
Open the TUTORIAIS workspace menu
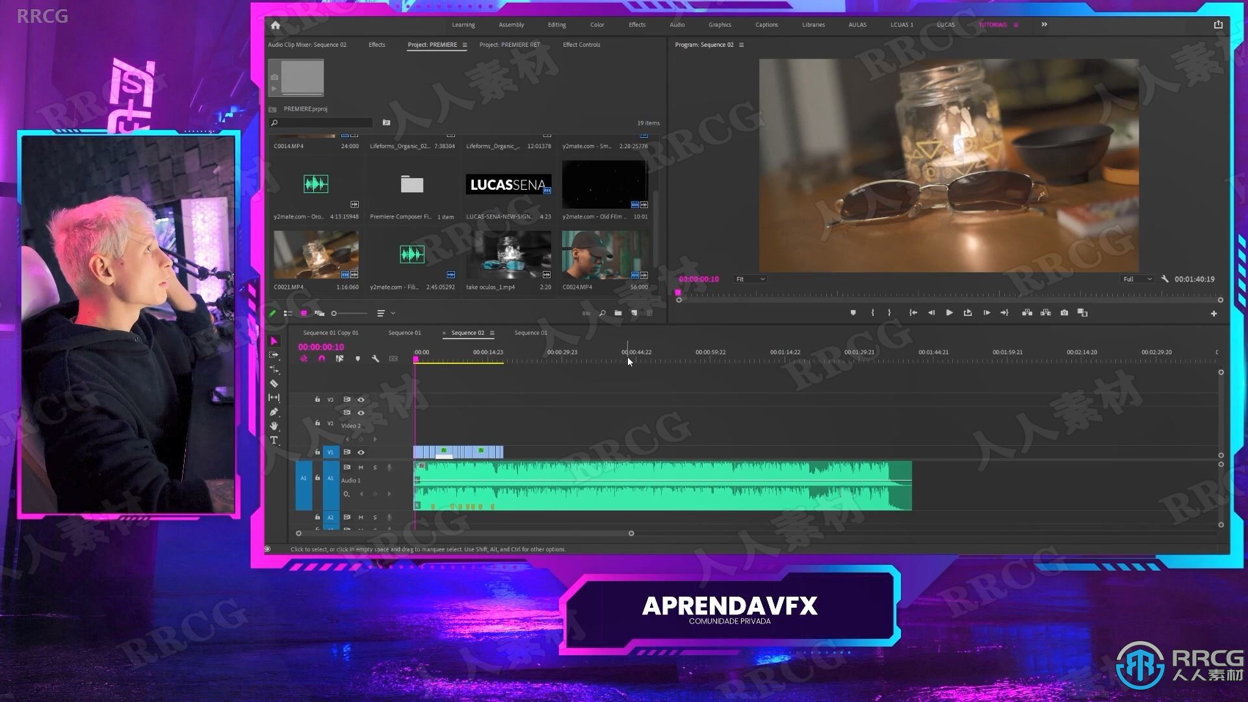(1016, 25)
